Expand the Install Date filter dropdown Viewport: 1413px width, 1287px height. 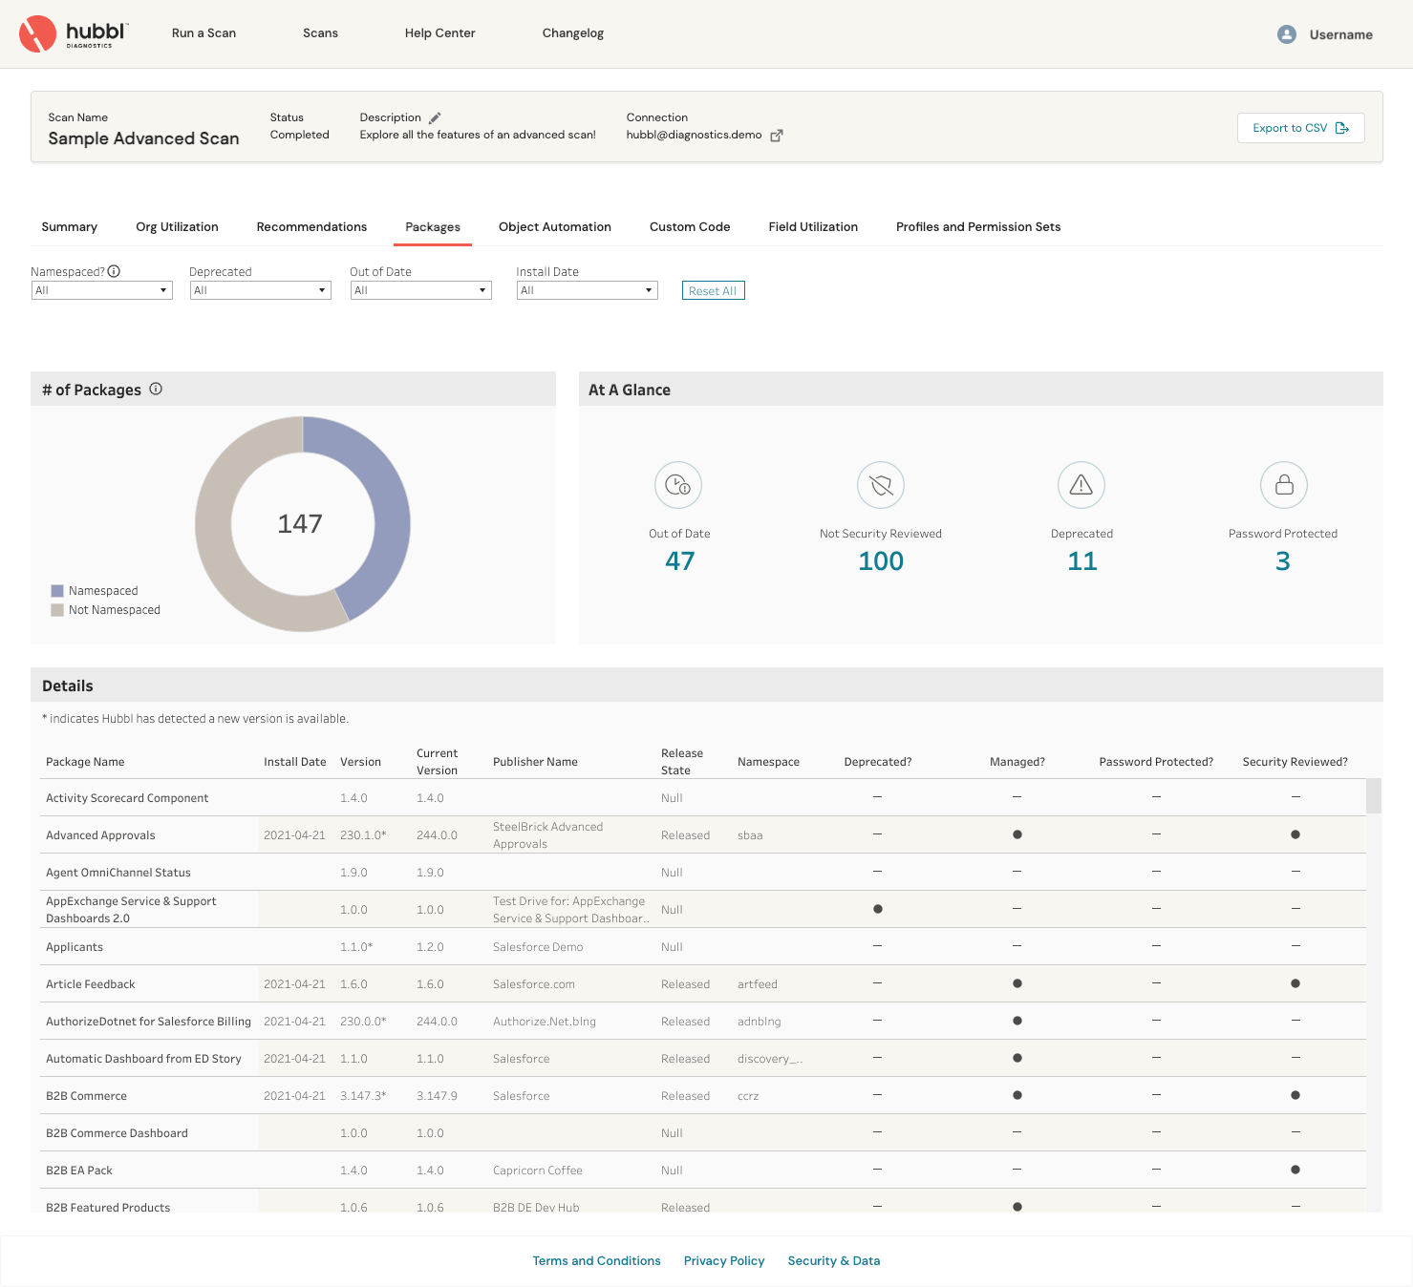(587, 290)
